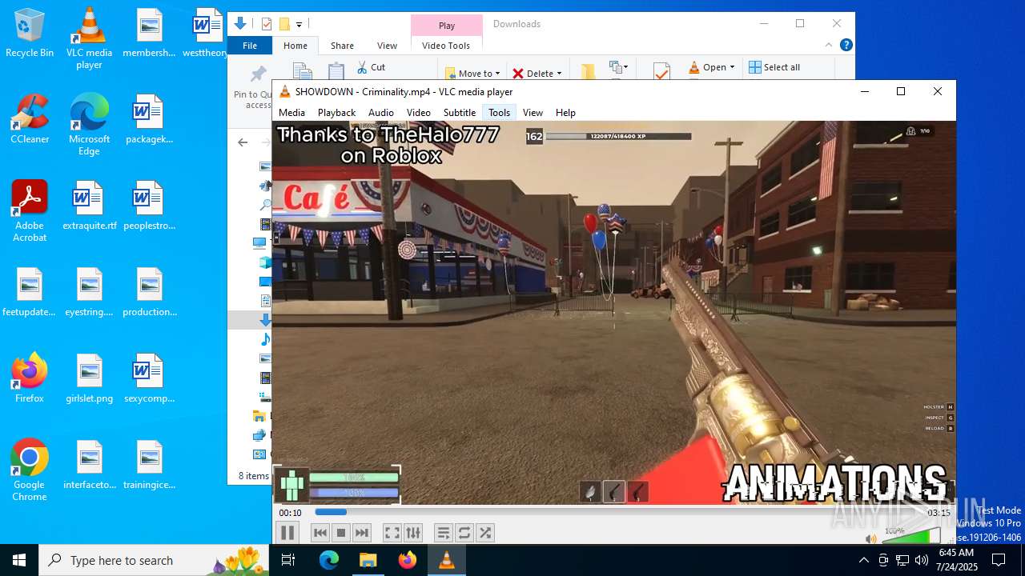Open the notification center icon
1025x576 pixels.
(999, 560)
